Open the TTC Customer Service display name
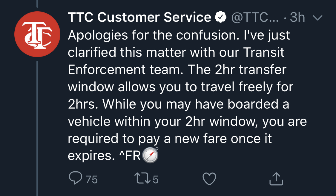This screenshot has width=336, height=196. 139,18
